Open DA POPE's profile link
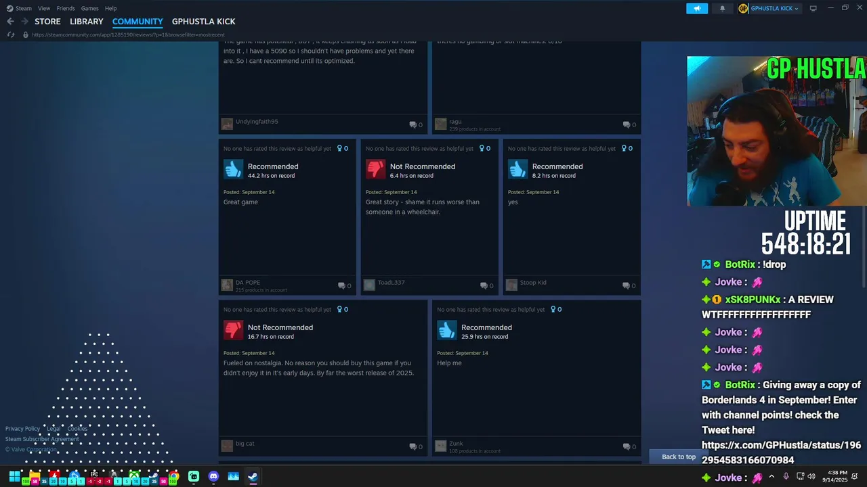The image size is (867, 487). (248, 283)
